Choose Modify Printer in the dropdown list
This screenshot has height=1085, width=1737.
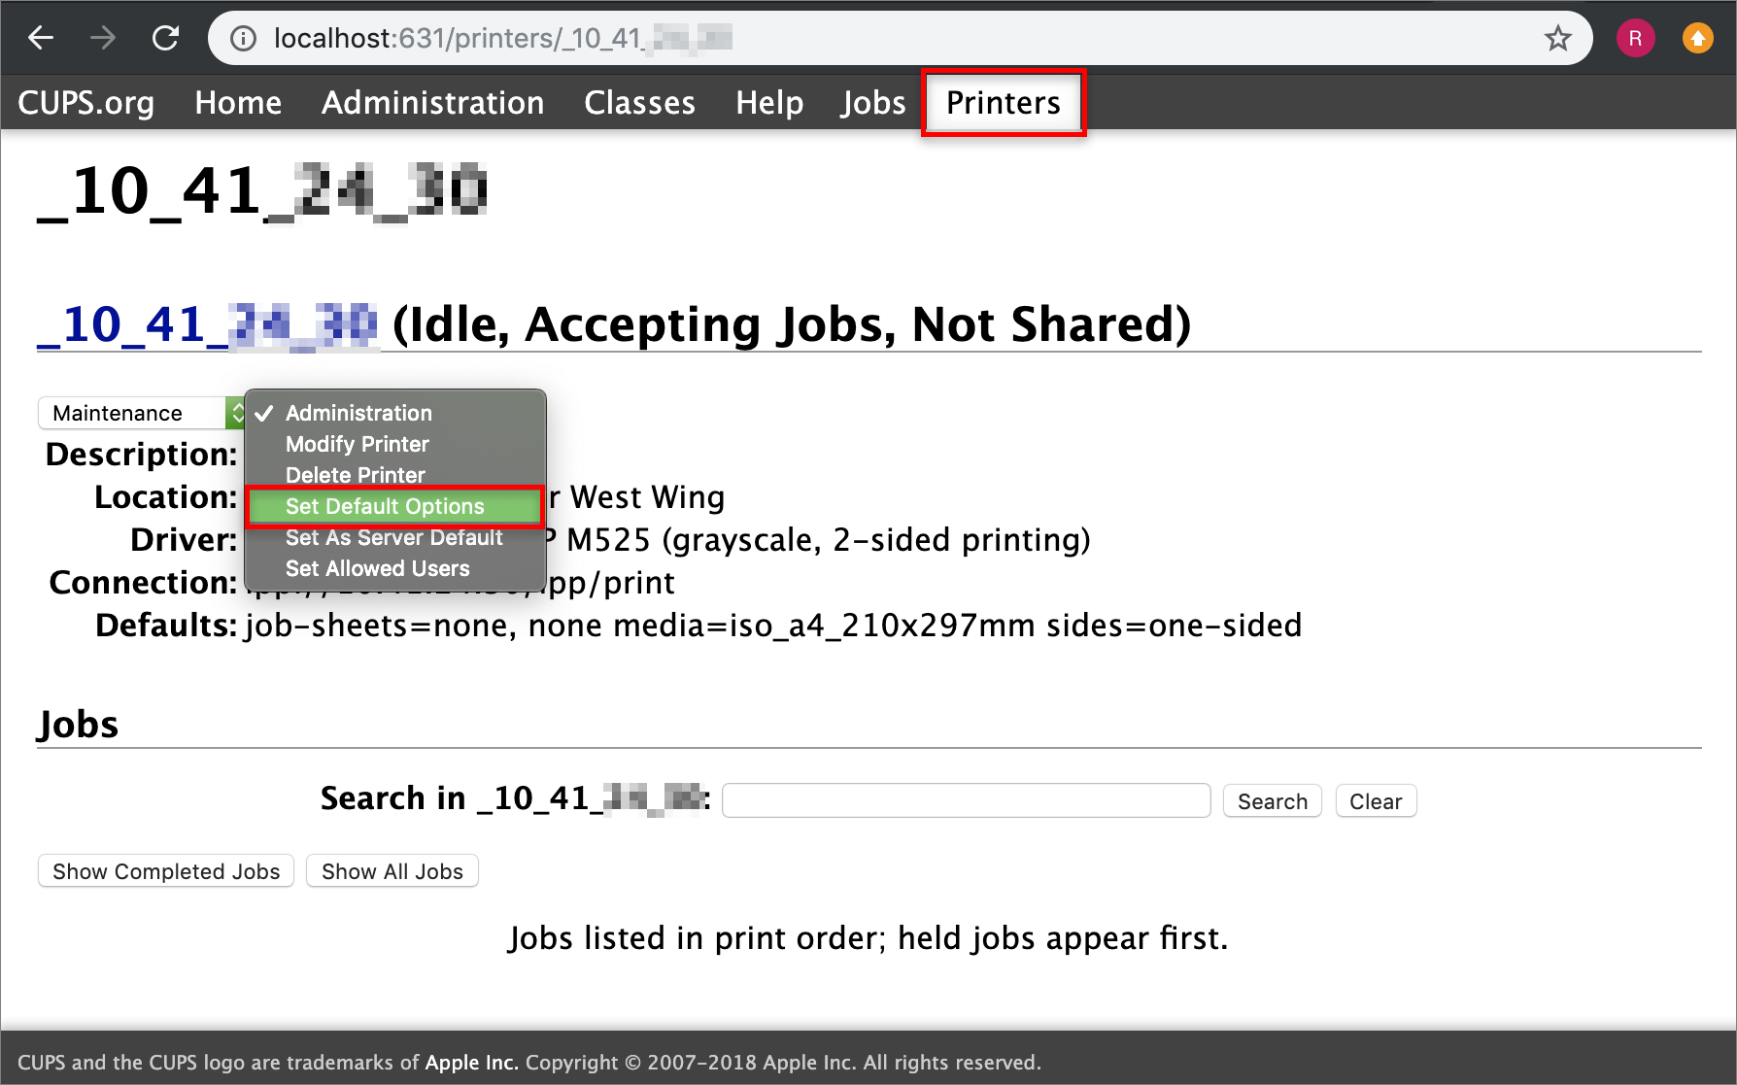pos(357,444)
